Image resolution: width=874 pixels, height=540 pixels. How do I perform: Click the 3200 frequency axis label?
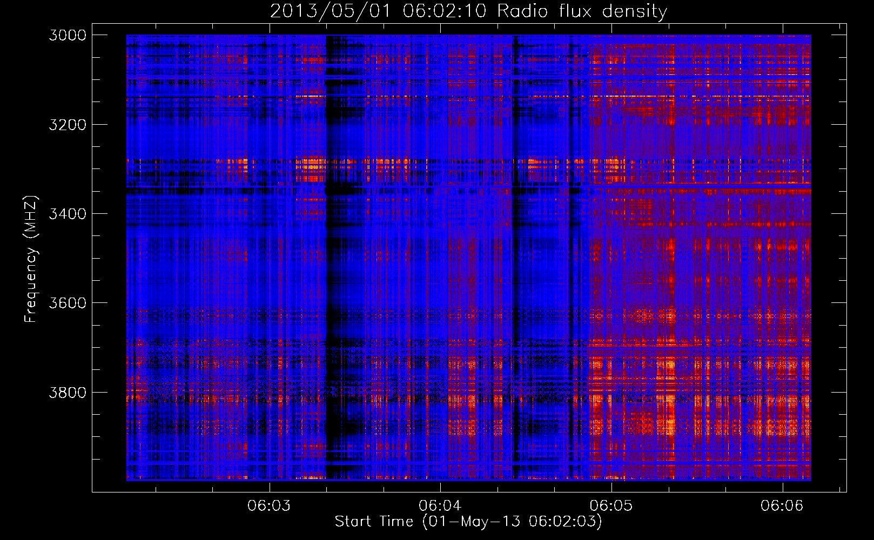[68, 125]
